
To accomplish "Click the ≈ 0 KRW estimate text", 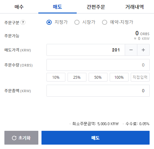I will 142,39.
